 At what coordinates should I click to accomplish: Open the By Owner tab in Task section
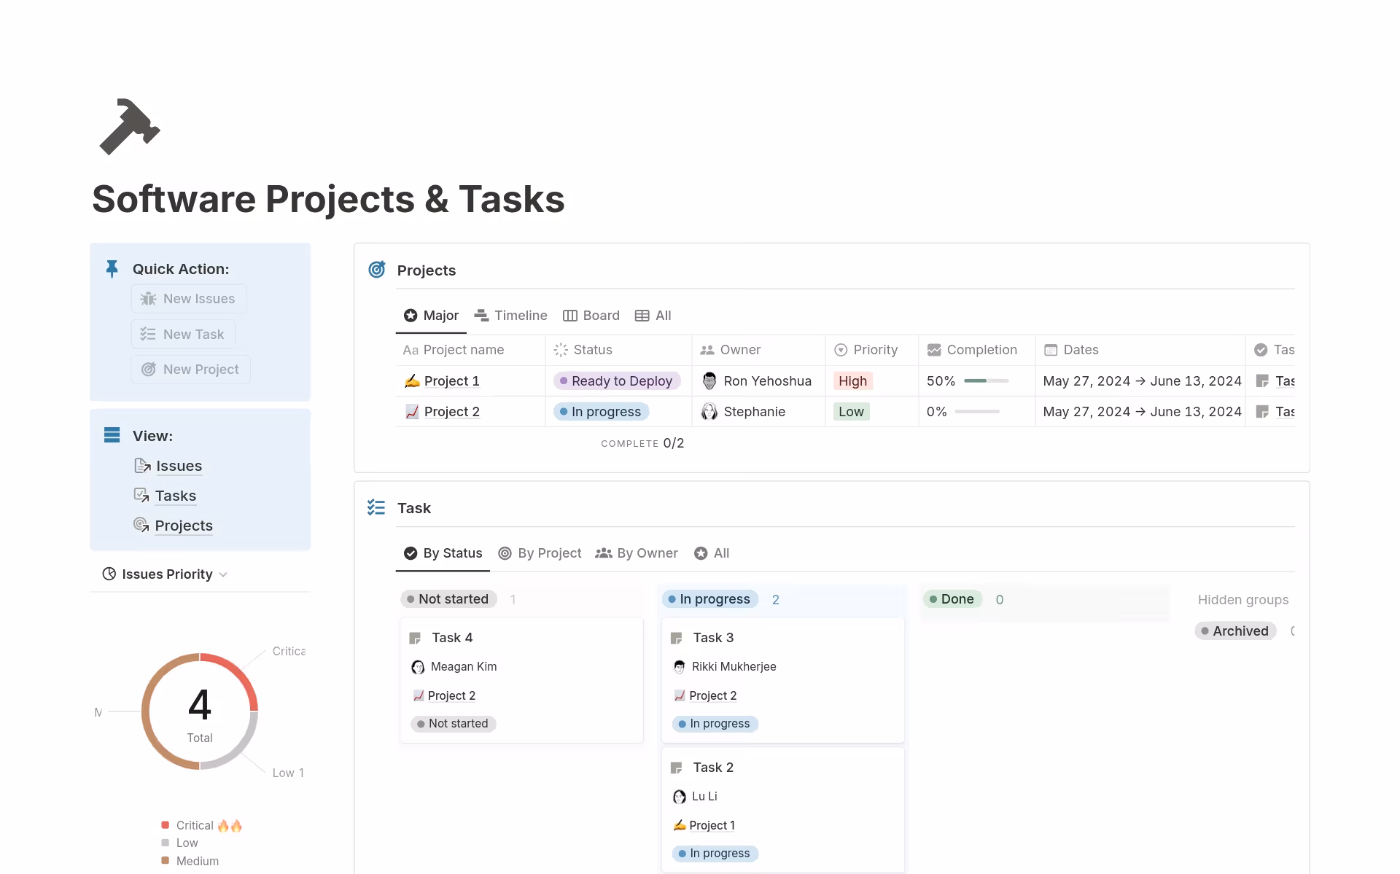(x=636, y=553)
